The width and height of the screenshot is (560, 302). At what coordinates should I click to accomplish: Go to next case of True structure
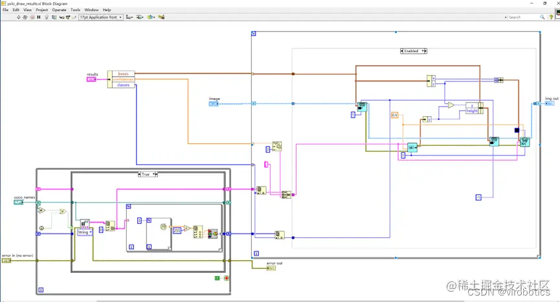(157, 174)
